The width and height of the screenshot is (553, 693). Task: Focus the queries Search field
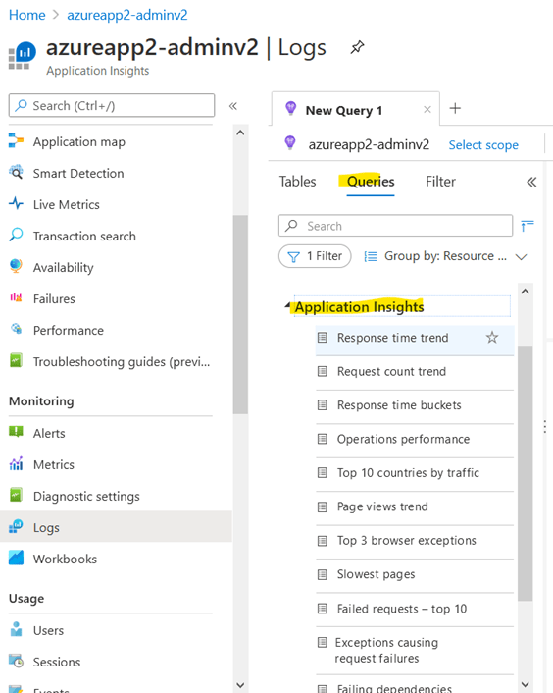395,226
